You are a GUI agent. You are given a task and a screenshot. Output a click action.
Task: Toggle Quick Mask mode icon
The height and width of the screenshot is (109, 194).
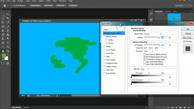point(3,63)
